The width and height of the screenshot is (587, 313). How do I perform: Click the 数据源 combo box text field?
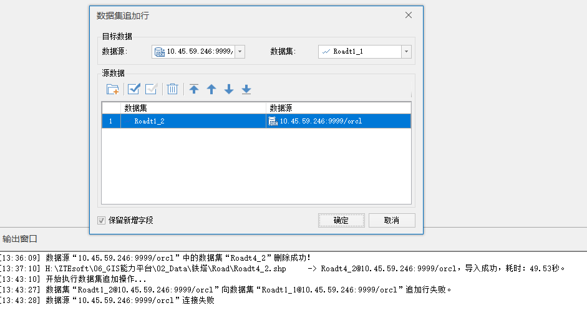[x=200, y=52]
